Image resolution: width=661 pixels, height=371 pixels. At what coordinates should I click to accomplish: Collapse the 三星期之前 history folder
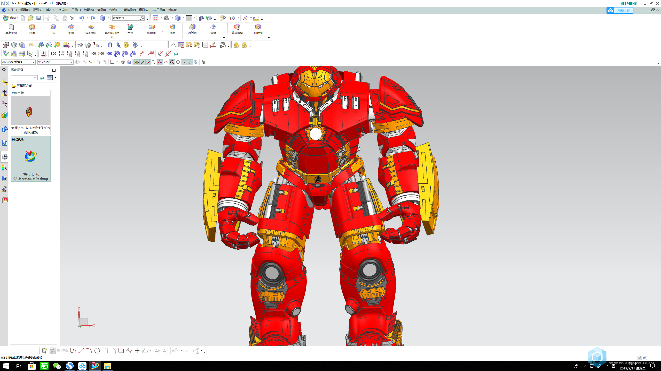coord(22,86)
